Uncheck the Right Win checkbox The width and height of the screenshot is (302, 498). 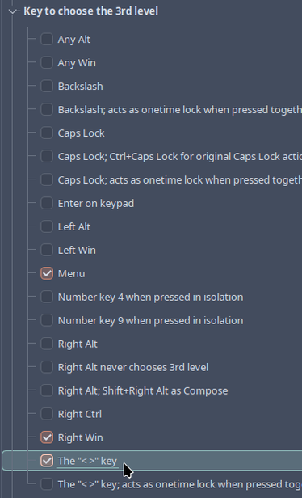coord(47,437)
